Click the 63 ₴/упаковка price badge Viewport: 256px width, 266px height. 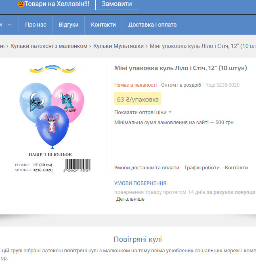coord(138,99)
